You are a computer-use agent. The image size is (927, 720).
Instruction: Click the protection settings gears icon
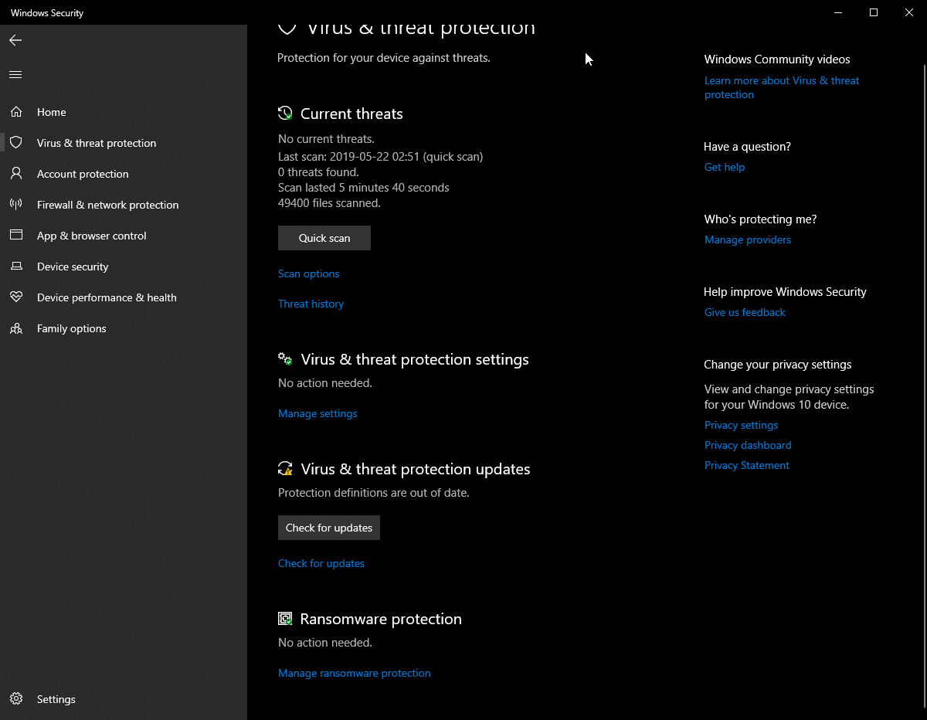(x=286, y=359)
